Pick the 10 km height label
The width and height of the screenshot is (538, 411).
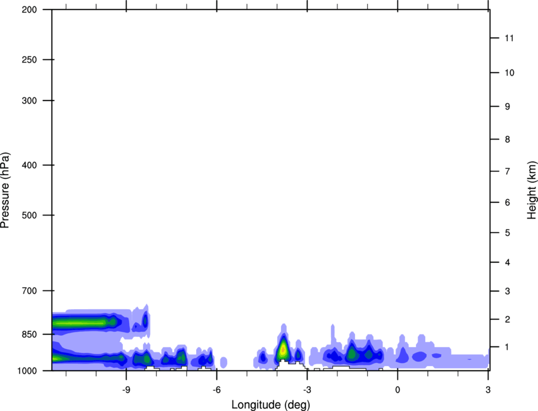point(509,73)
